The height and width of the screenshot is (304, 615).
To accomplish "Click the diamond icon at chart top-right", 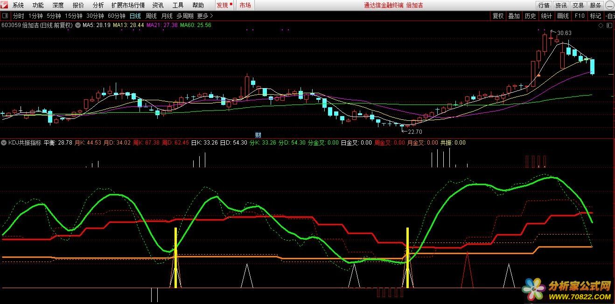I will 601,26.
